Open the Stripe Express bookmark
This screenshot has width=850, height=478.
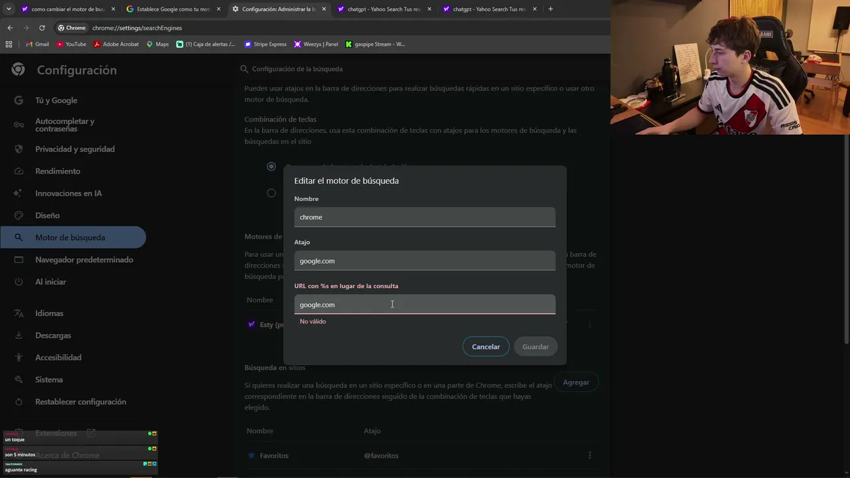(x=266, y=44)
